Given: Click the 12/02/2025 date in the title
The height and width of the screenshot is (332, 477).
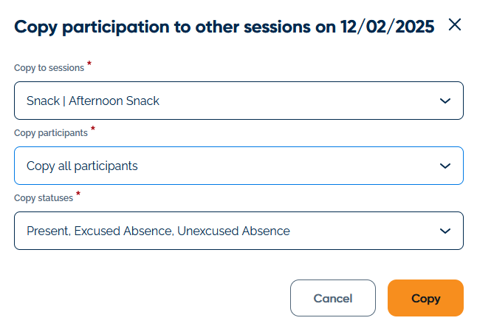Looking at the screenshot, I should coord(388,27).
